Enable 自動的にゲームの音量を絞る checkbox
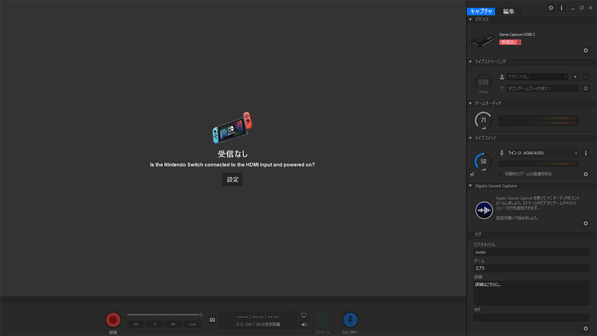The height and width of the screenshot is (336, 597). (500, 174)
